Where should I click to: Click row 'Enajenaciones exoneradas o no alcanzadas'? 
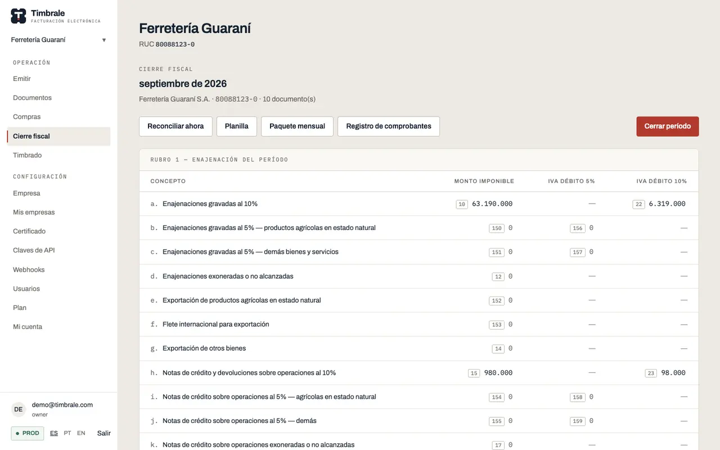pyautogui.click(x=419, y=276)
